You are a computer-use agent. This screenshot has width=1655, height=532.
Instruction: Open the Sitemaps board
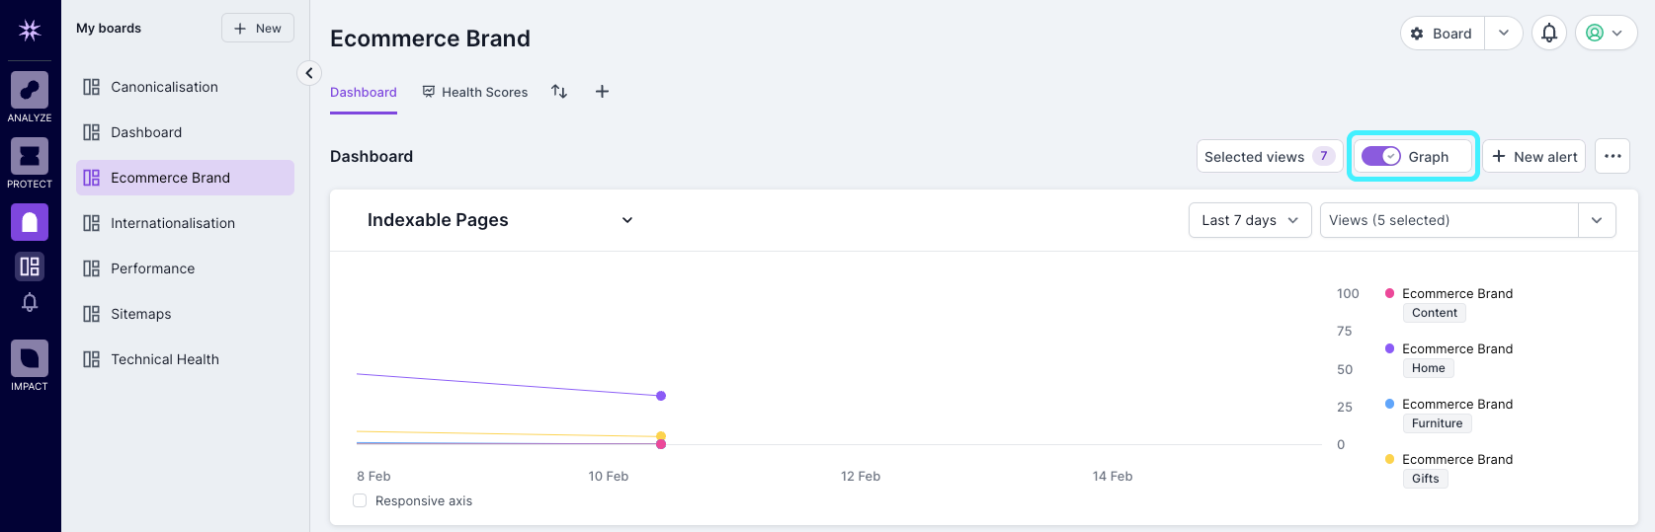[185, 314]
